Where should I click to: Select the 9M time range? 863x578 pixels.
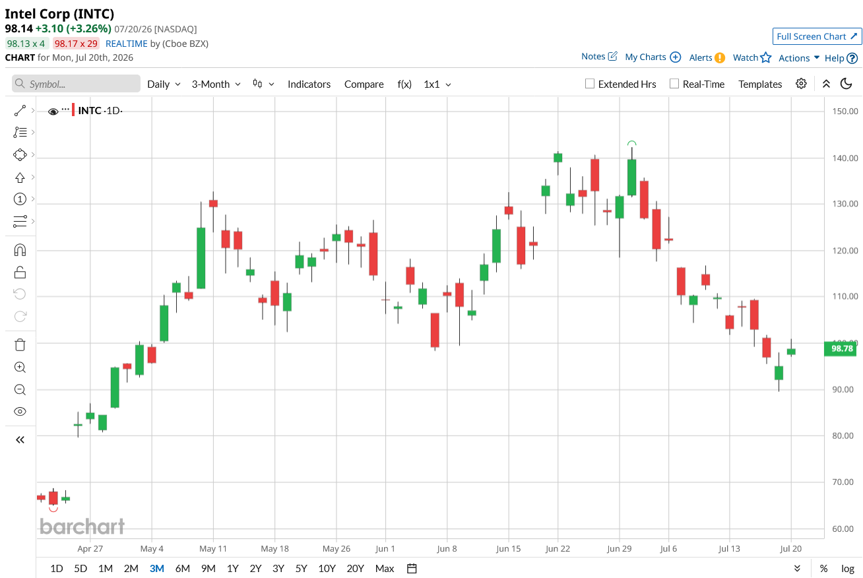click(x=208, y=568)
